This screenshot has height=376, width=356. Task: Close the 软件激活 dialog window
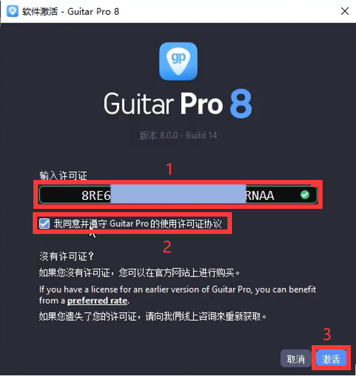coord(344,11)
